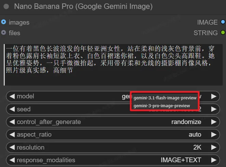Decrease the seed with its left arrow
Screen dimensions: 226x167
coord(12,109)
